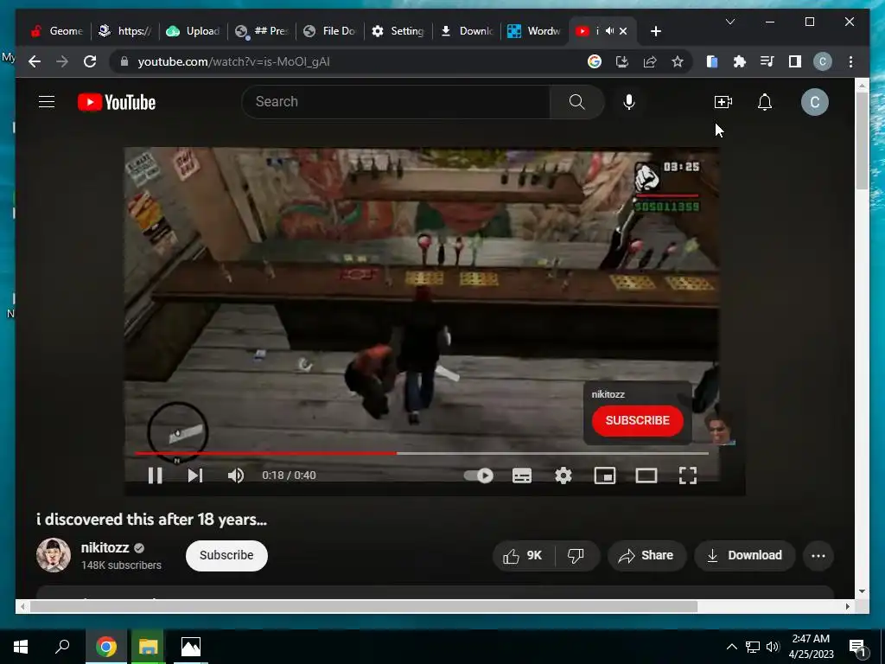
Task: Go to YouTube home via logo
Action: (117, 102)
